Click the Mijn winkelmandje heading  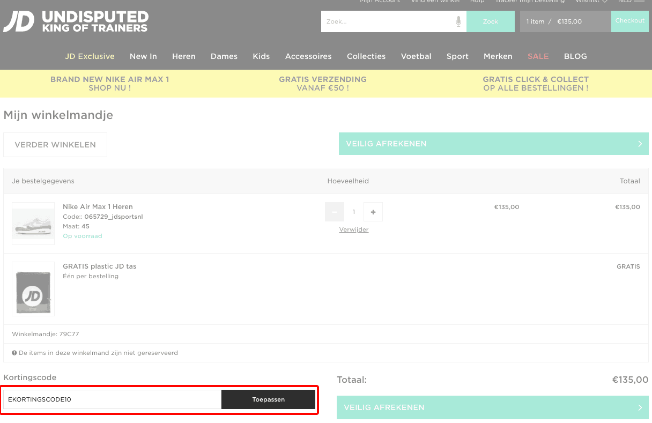coord(58,115)
